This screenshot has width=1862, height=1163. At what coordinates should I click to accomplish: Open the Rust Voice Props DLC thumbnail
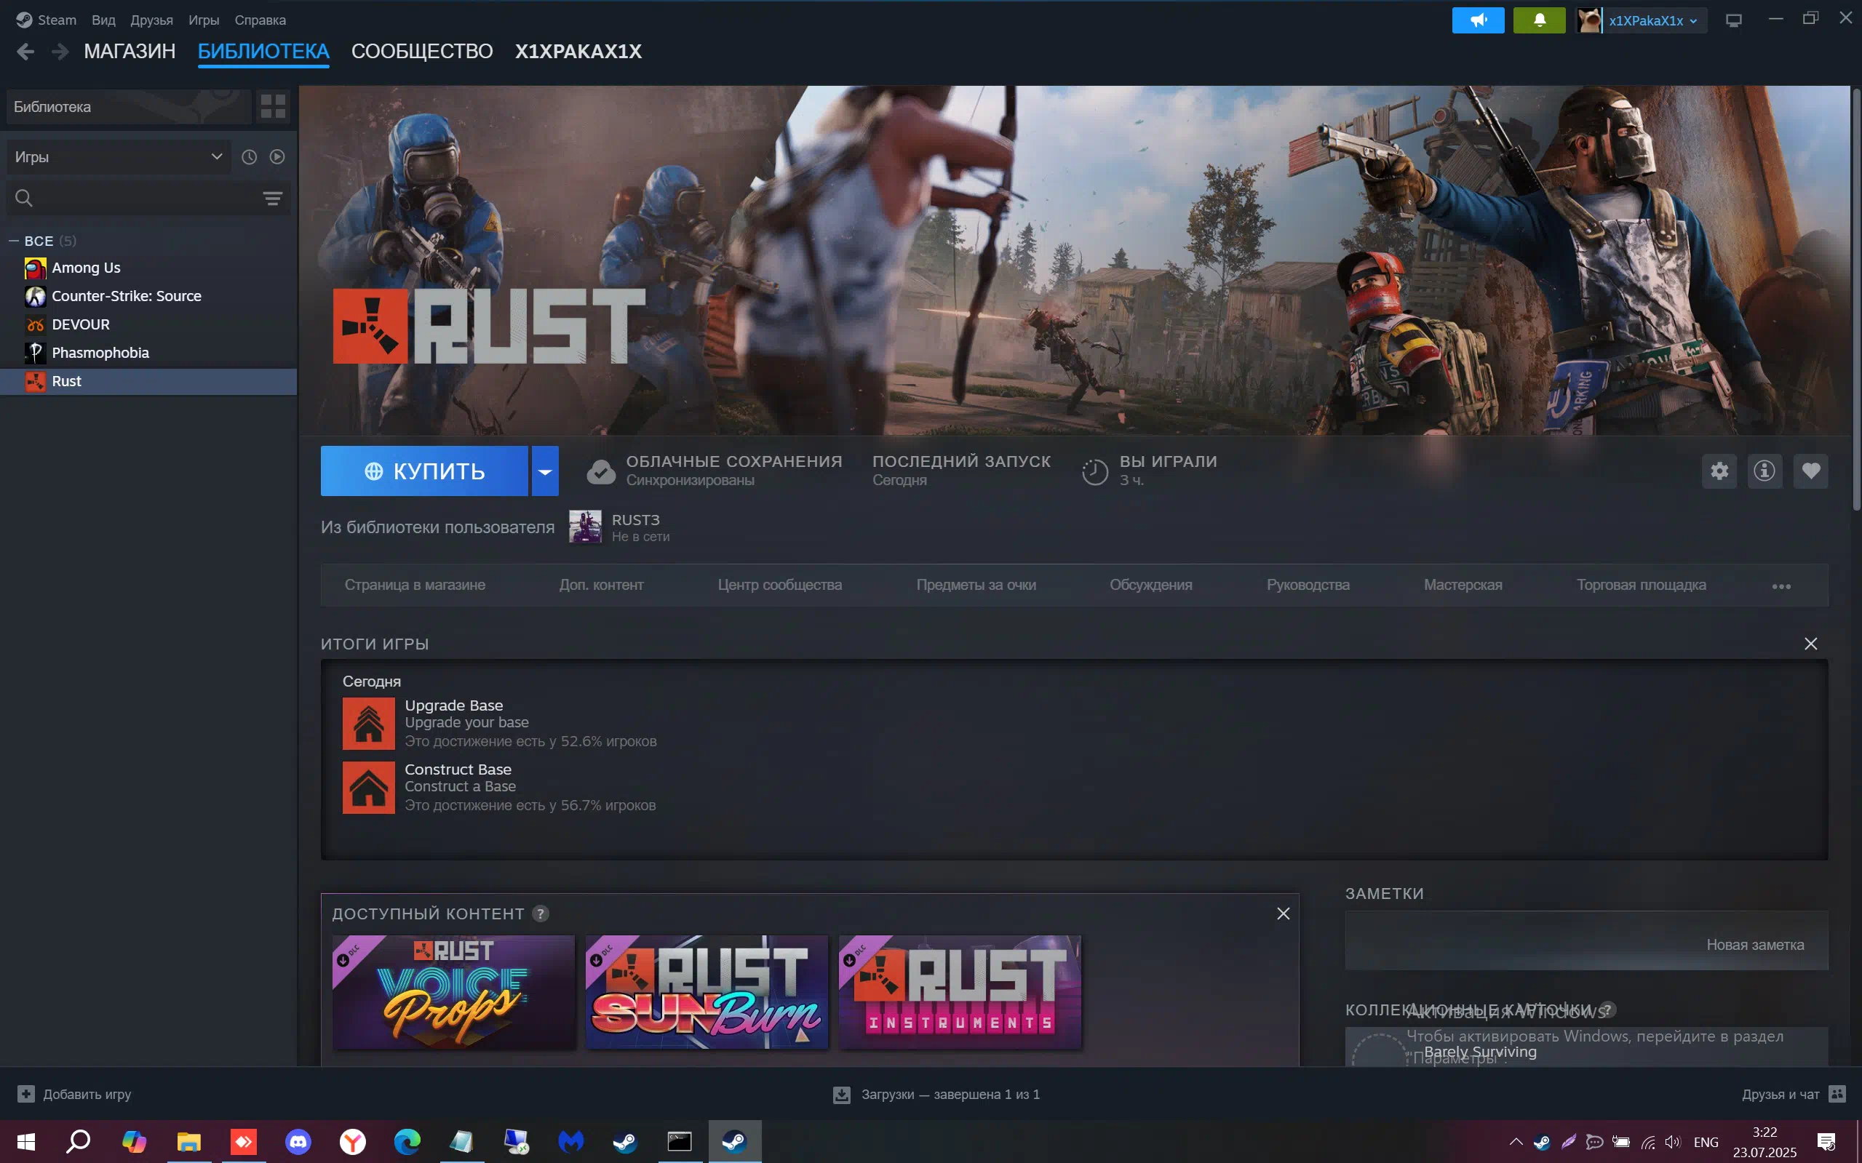click(x=453, y=992)
